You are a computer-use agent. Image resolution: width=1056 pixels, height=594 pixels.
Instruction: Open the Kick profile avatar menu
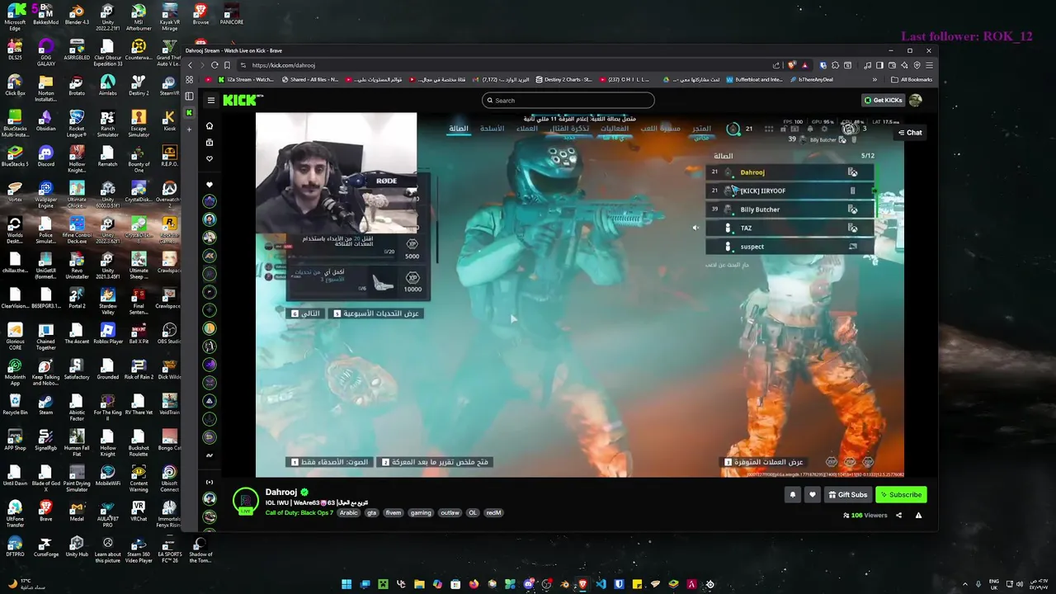point(915,100)
